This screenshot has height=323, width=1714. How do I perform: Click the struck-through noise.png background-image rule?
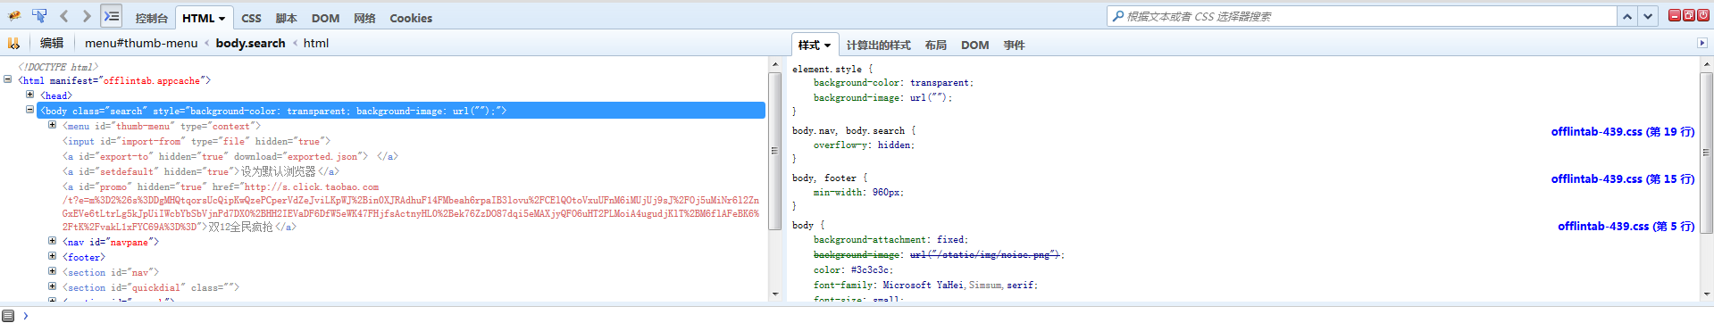coord(939,255)
